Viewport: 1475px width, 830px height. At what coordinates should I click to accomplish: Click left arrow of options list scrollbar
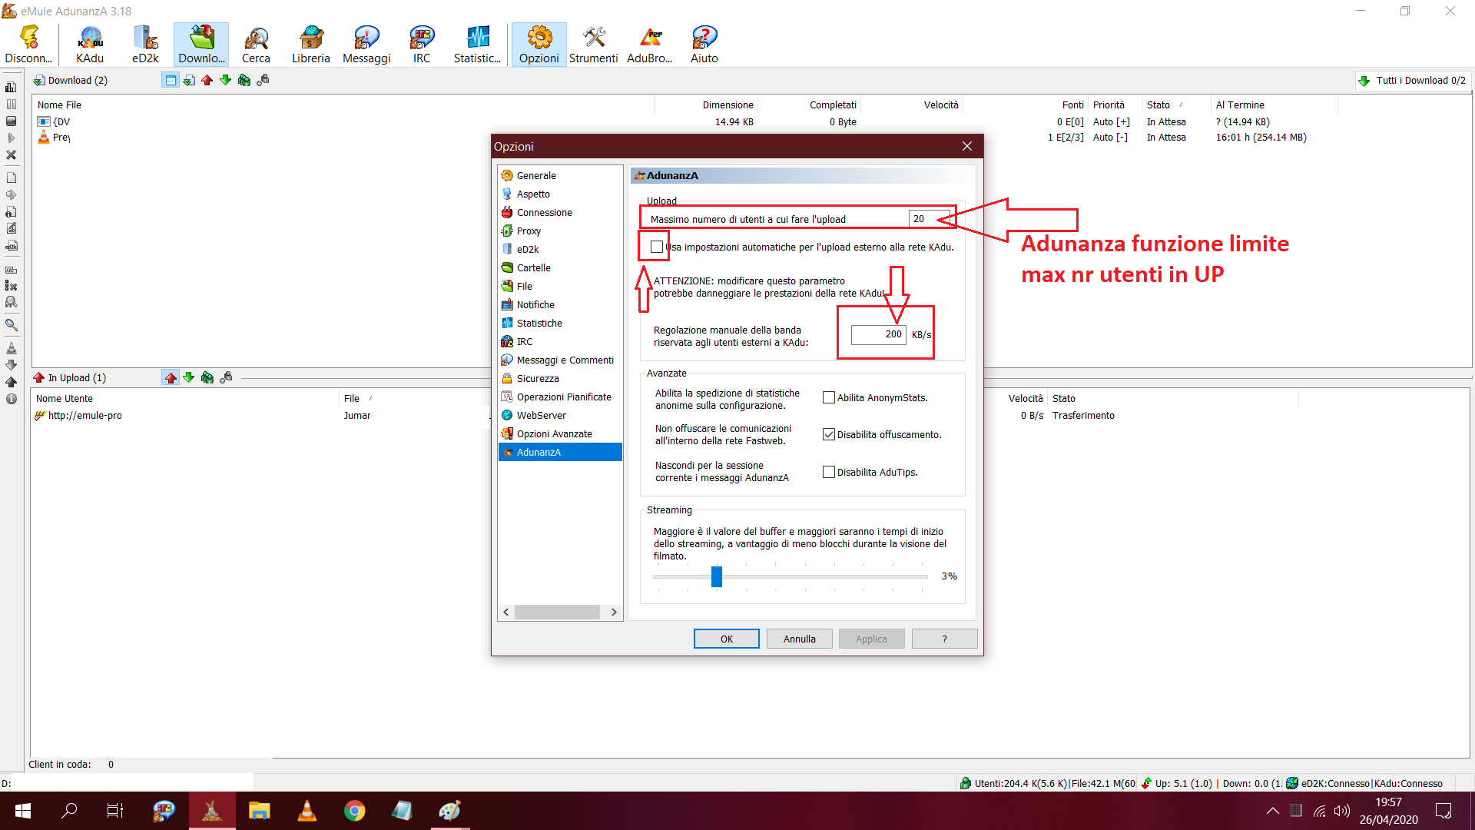point(506,613)
